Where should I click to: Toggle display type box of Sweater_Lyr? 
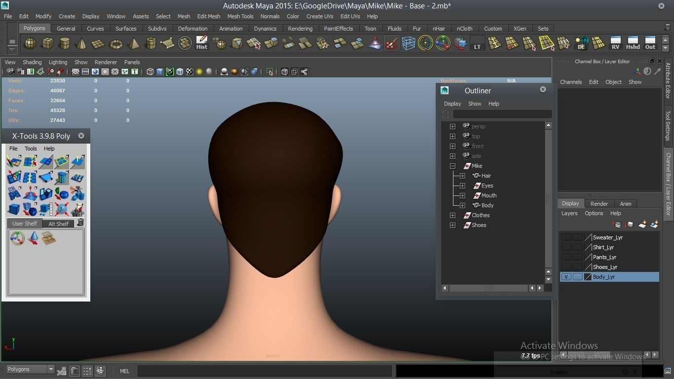(577, 237)
